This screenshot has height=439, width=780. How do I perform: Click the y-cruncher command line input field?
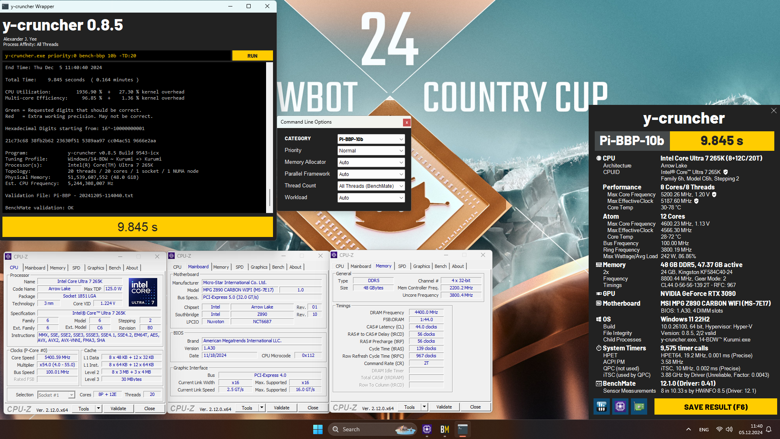tap(117, 56)
